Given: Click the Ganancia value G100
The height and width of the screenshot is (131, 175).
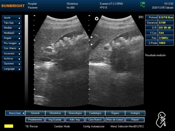Looking at the screenshot, I should coord(166,23).
